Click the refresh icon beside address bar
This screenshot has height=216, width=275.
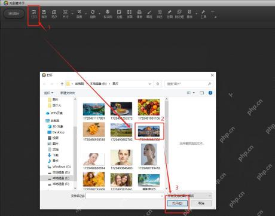[158, 84]
